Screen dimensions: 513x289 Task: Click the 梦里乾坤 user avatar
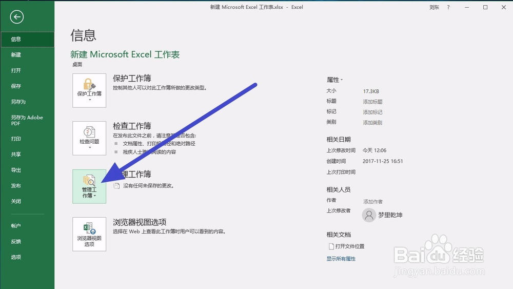(369, 215)
